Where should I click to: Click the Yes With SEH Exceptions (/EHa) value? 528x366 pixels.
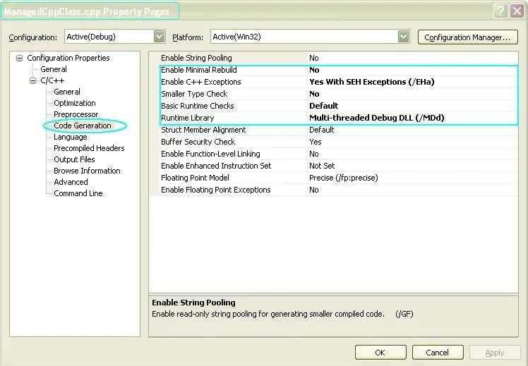tap(372, 82)
